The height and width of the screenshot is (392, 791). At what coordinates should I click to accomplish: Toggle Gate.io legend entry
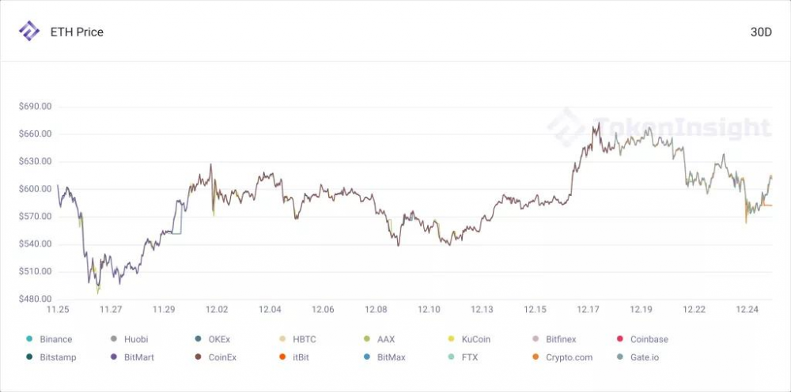pyautogui.click(x=620, y=357)
